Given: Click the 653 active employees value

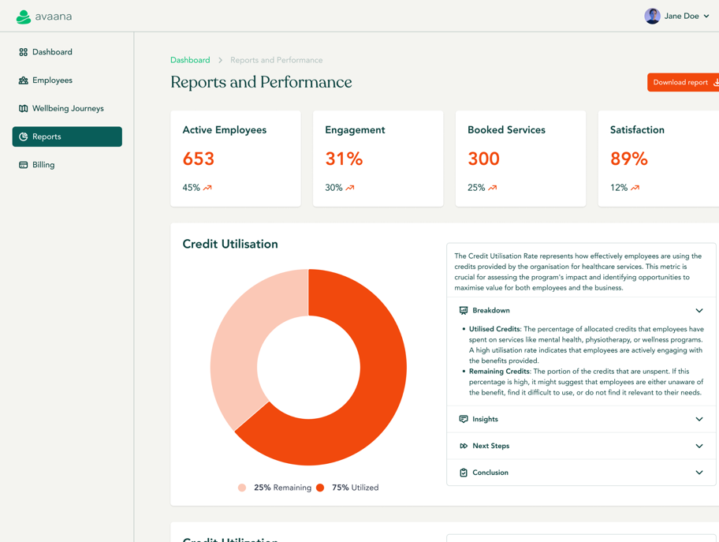Looking at the screenshot, I should click(x=199, y=159).
